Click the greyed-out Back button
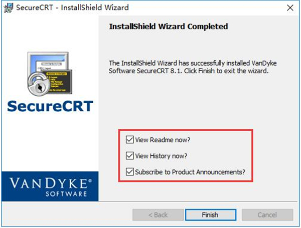 [158, 215]
